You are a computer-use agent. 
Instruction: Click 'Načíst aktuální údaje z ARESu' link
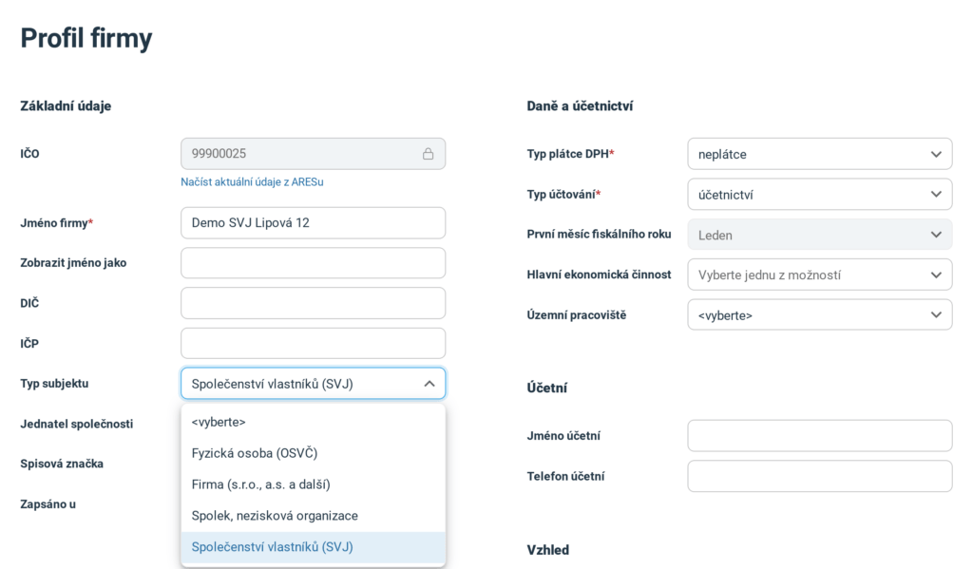pos(252,181)
